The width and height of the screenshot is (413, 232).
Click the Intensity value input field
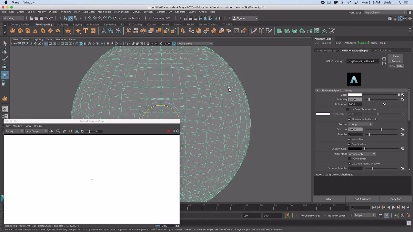pyautogui.click(x=355, y=100)
